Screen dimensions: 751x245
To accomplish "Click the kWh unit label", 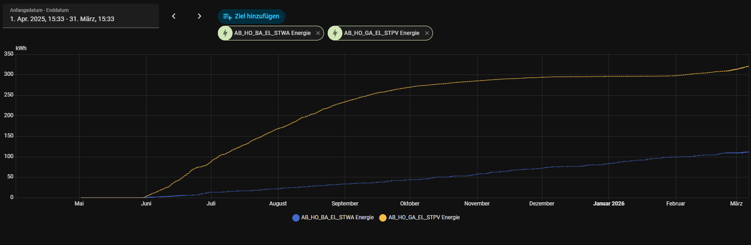I will pyautogui.click(x=21, y=48).
